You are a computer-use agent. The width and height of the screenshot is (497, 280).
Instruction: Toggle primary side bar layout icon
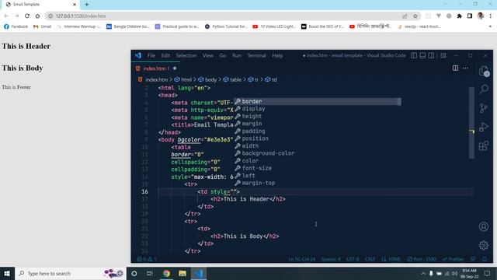coord(414,55)
